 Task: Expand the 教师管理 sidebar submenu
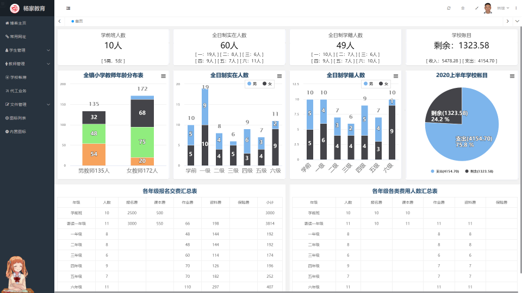click(x=27, y=64)
